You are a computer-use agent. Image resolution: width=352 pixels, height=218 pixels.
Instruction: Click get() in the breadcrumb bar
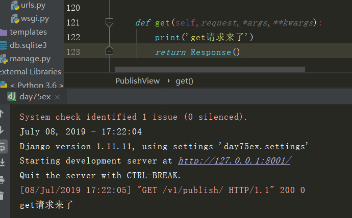(x=184, y=81)
